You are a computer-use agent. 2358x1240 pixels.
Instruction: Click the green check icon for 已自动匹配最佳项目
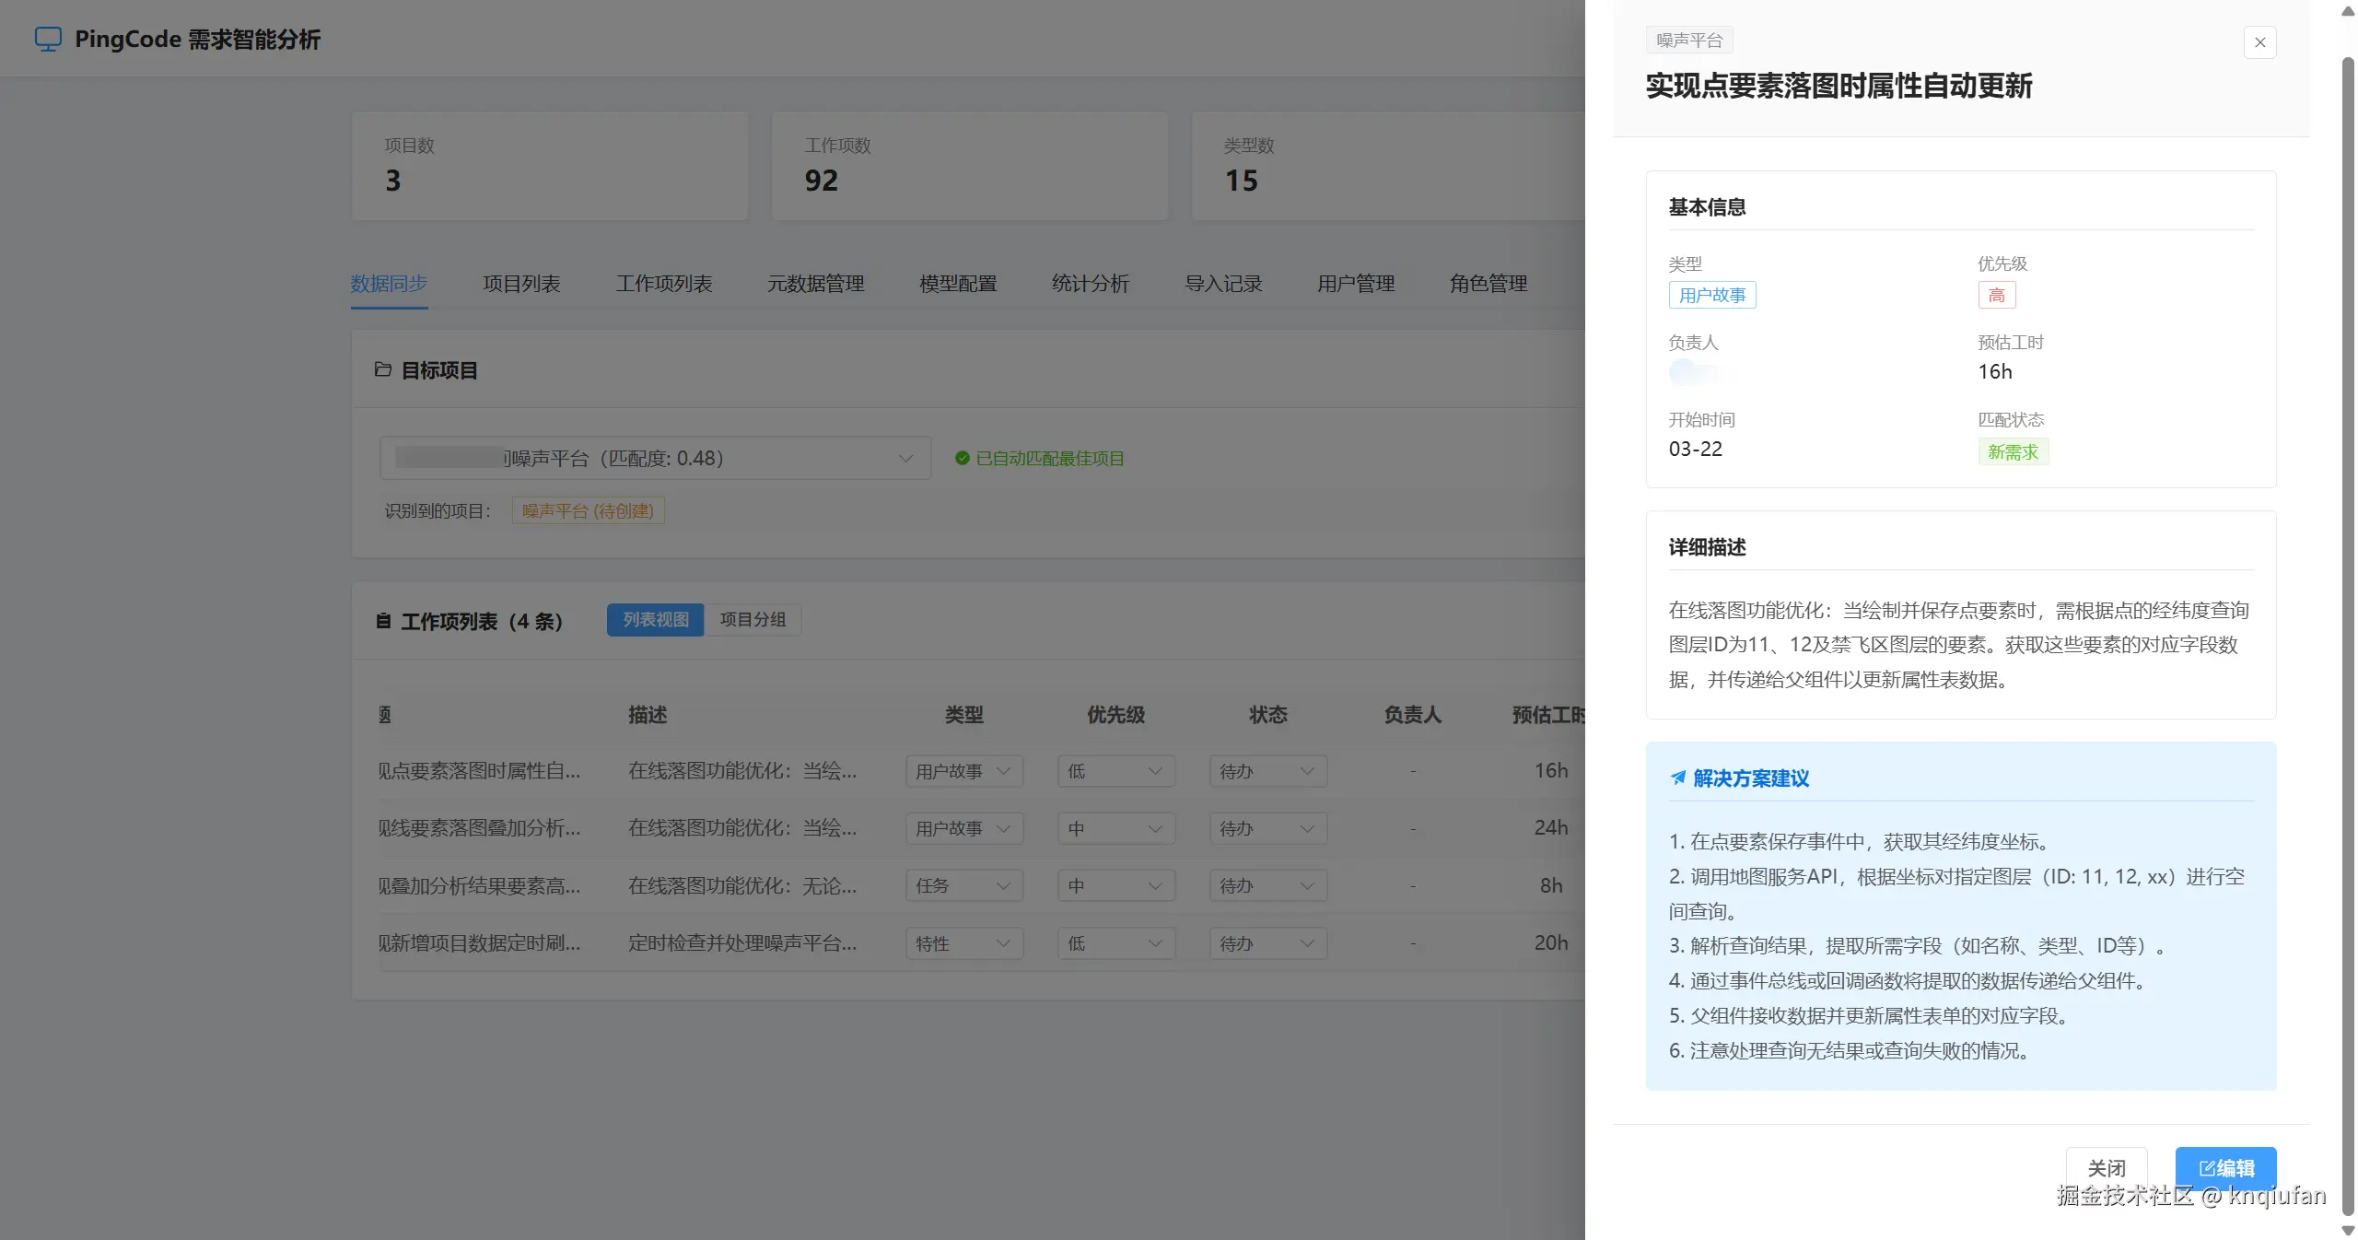click(x=962, y=458)
